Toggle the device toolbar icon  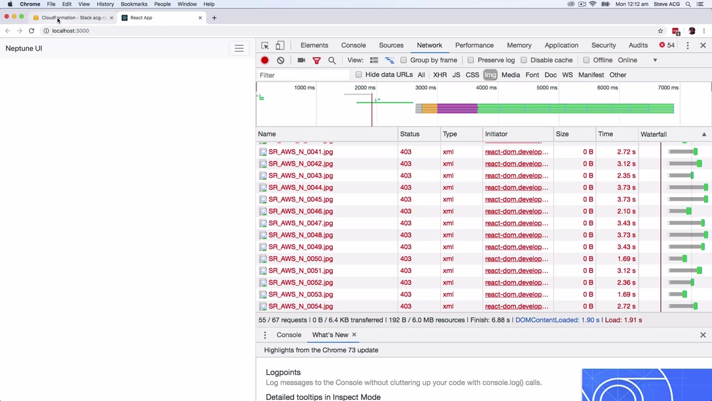[x=280, y=45]
